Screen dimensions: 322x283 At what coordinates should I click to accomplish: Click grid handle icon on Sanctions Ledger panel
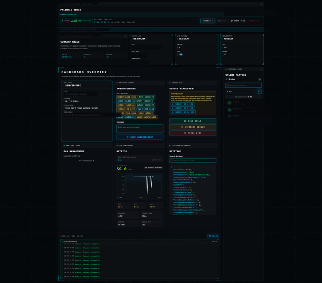[x=110, y=146]
